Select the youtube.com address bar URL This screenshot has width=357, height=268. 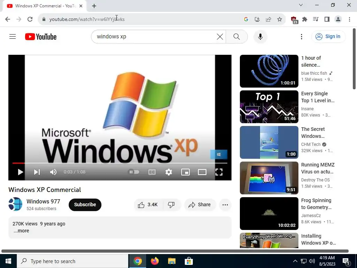point(87,20)
